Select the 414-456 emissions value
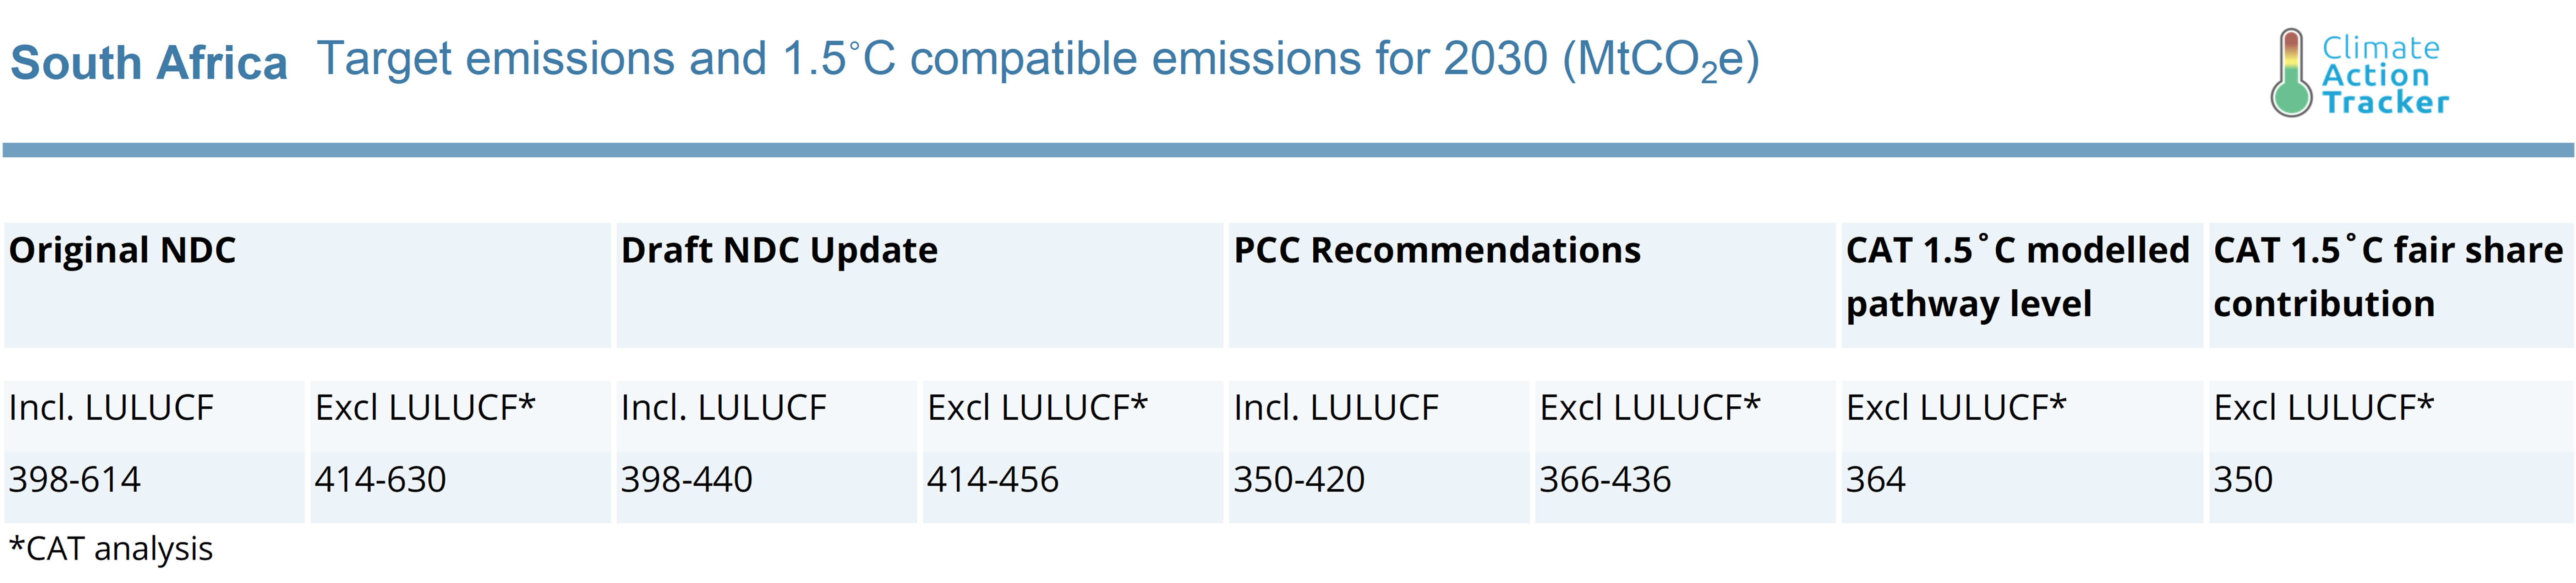2576x583 pixels. 993,480
